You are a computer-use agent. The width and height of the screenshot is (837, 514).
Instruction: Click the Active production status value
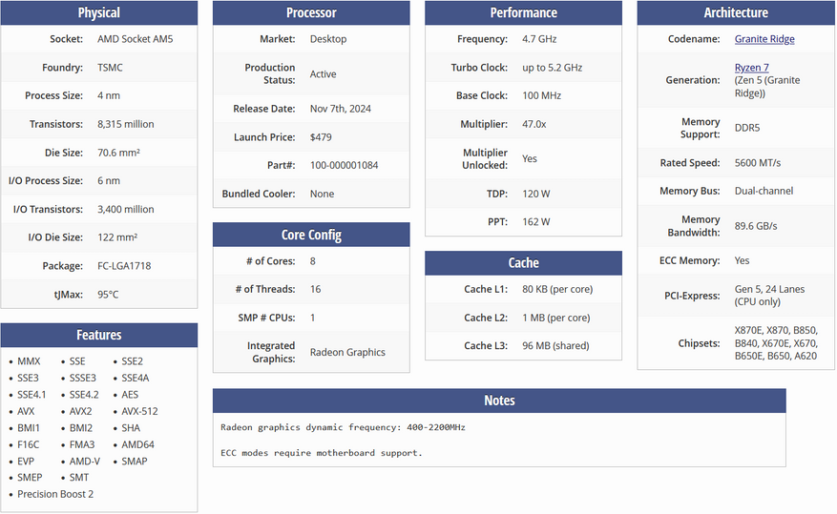[323, 74]
